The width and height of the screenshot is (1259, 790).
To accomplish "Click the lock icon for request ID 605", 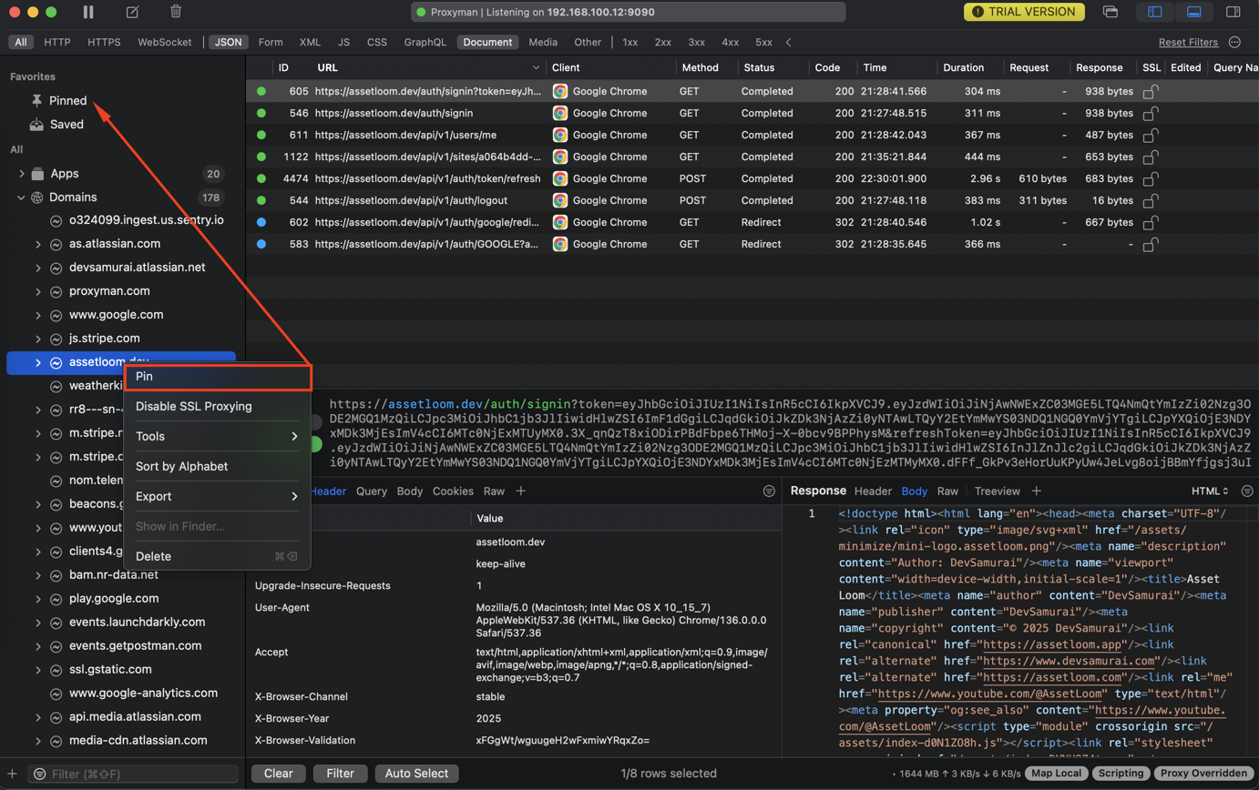I will [1152, 91].
